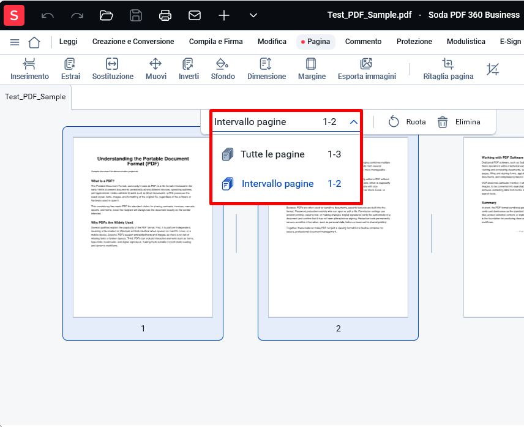Image resolution: width=524 pixels, height=427 pixels.
Task: Save the document with floppy icon
Action: tap(136, 15)
